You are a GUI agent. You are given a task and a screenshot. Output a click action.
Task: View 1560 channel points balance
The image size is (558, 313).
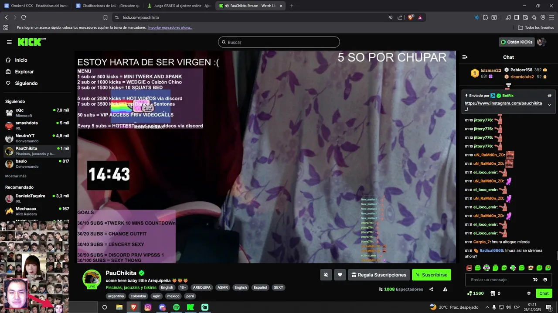(475, 293)
